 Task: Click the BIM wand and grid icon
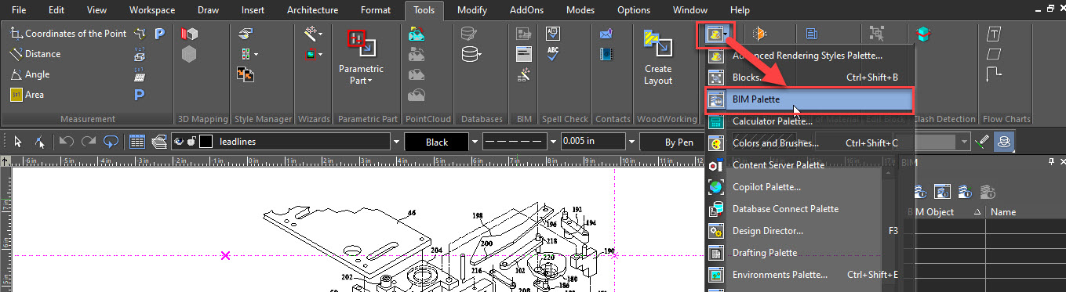point(524,74)
